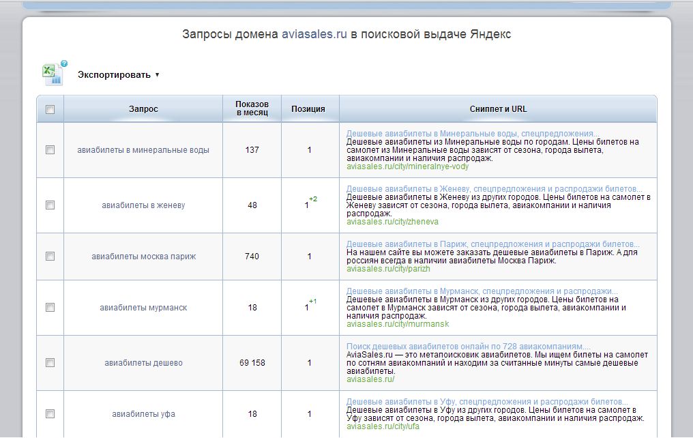Open aviasales.ru/city/mineralnye-vody URL

pos(407,166)
